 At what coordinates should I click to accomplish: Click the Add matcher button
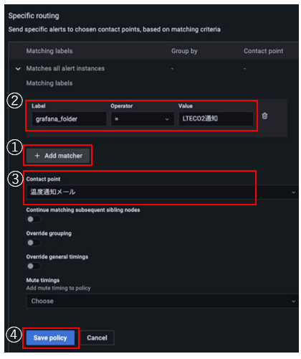(x=58, y=156)
